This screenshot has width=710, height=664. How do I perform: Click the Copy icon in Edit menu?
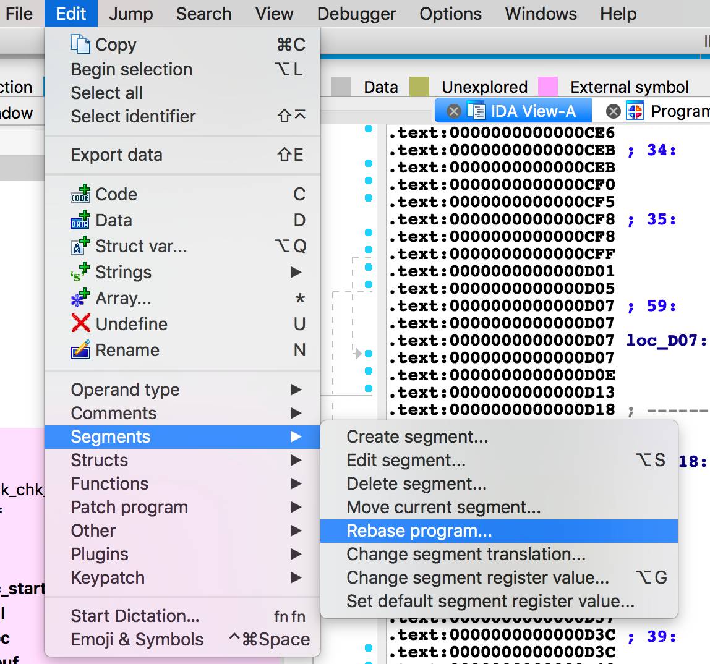[x=80, y=45]
